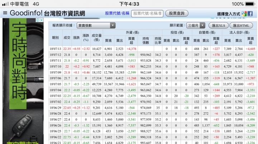
Task: Open the 三個月 display range dropdown
Action: click(196, 25)
